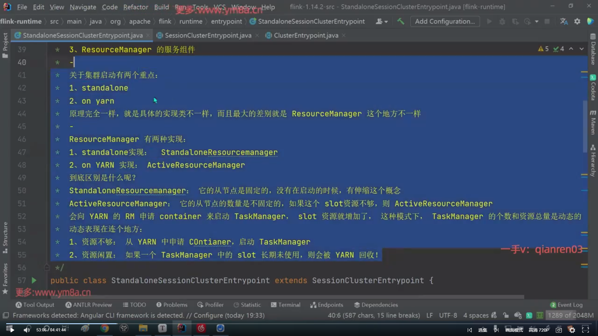Take a video snapshot with camera icon

pyautogui.click(x=559, y=330)
